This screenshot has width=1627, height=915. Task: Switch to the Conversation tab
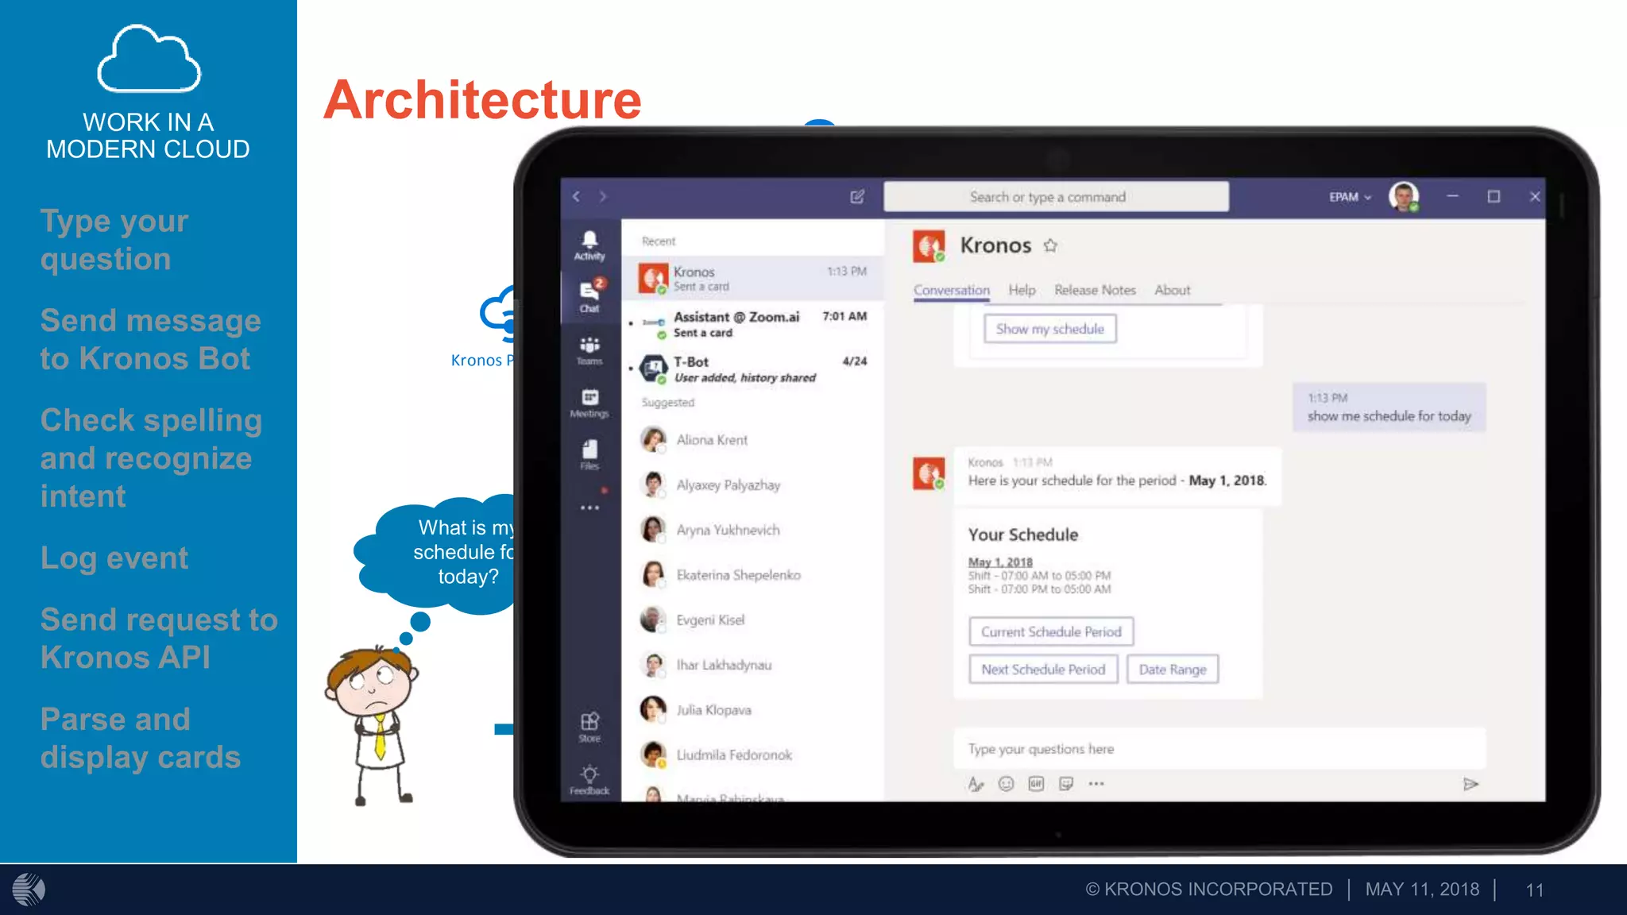951,290
